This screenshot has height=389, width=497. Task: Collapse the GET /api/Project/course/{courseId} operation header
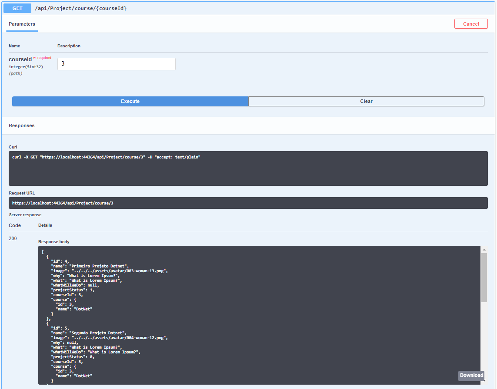pos(249,8)
